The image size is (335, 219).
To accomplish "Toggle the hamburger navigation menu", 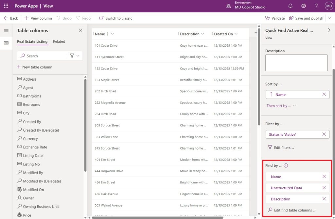I will (6, 30).
